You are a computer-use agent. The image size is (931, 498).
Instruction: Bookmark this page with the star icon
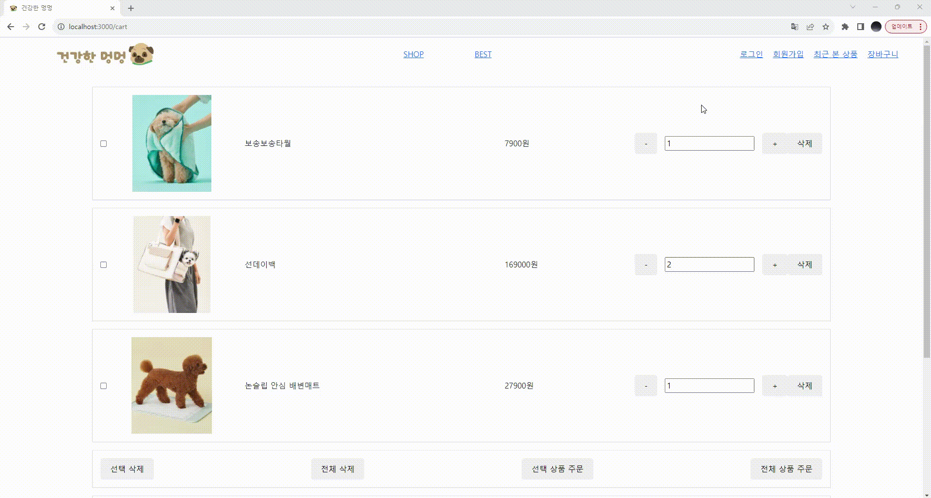point(826,27)
